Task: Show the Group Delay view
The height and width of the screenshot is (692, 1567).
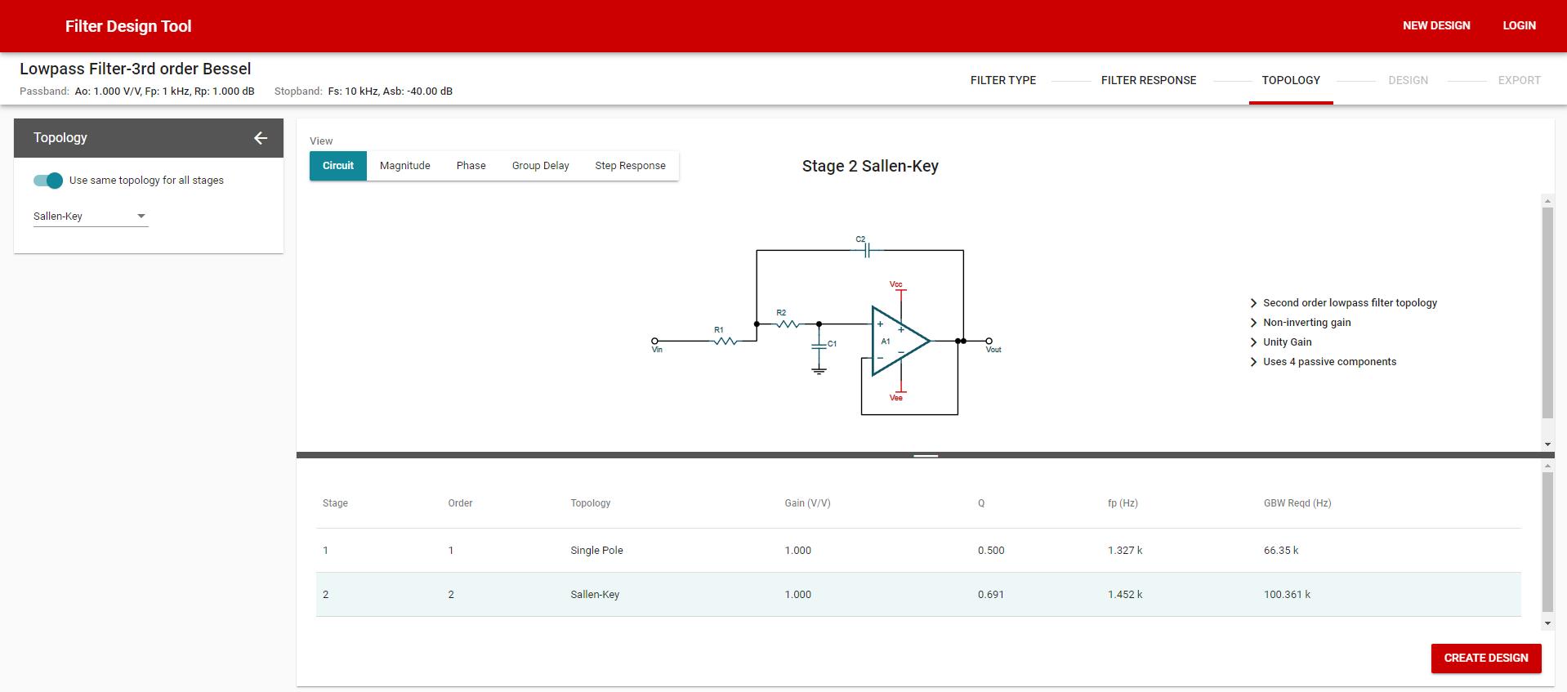Action: 540,166
